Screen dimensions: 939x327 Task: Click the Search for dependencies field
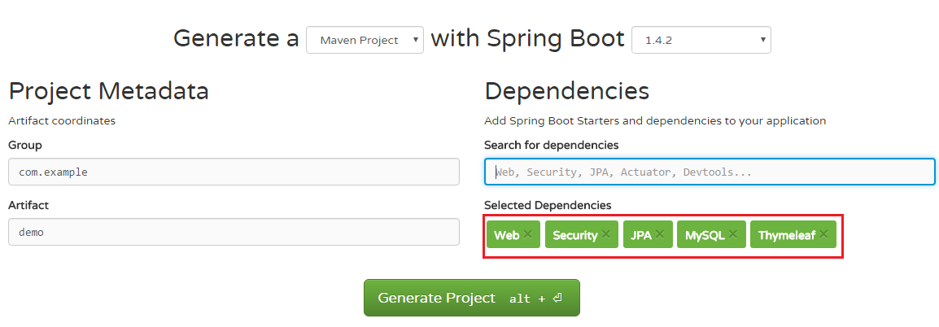point(710,172)
